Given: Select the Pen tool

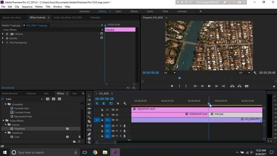Looking at the screenshot, I should pos(89,134).
